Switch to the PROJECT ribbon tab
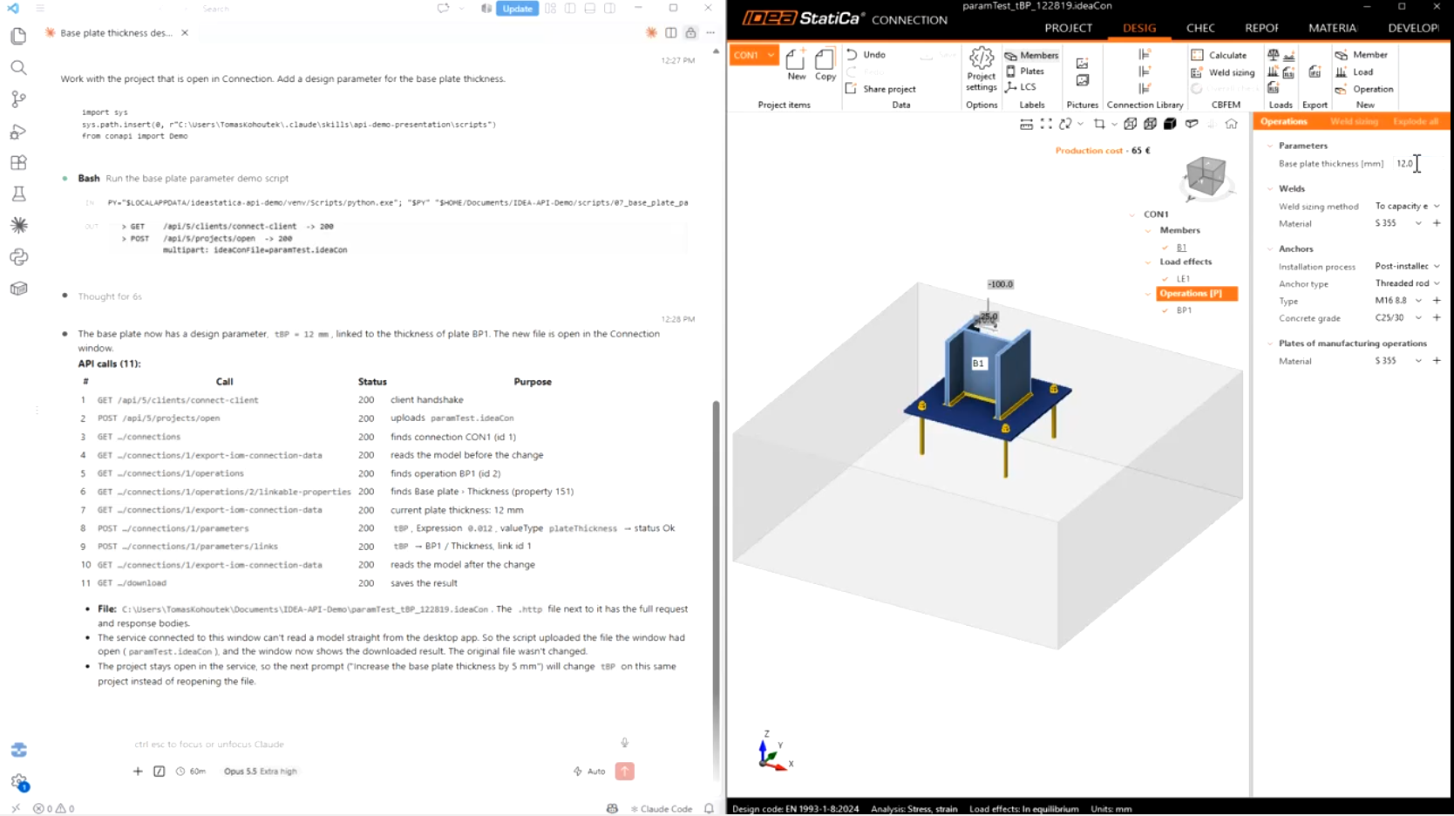Image resolution: width=1454 pixels, height=816 pixels. 1068,28
